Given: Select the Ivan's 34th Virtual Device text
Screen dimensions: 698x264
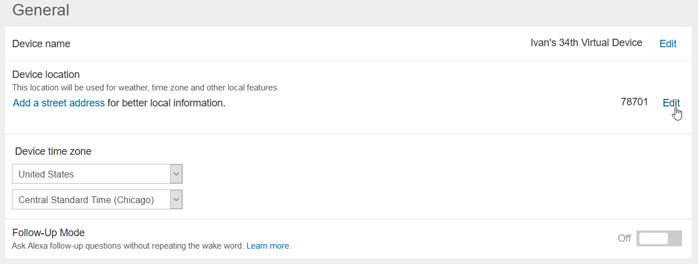Looking at the screenshot, I should (586, 43).
